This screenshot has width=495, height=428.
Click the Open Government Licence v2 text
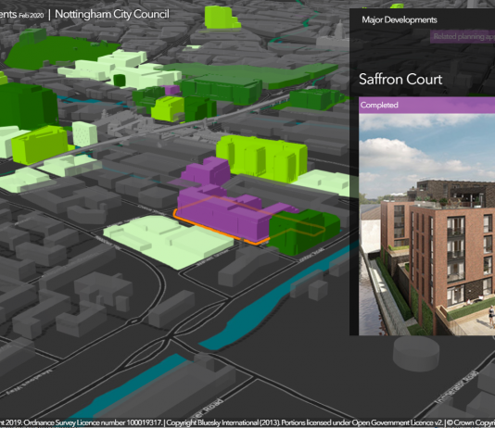(398, 422)
